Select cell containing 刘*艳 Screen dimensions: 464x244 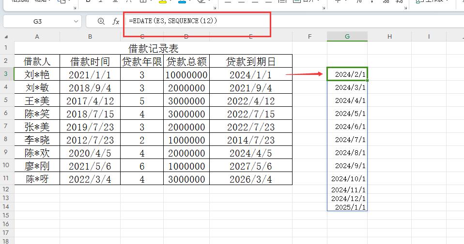(x=37, y=74)
